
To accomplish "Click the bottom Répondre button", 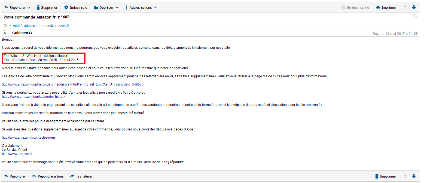I will [15, 176].
